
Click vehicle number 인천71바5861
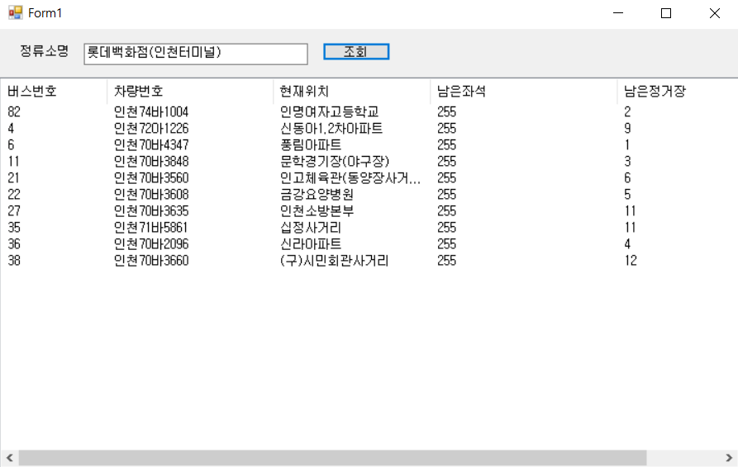[150, 228]
